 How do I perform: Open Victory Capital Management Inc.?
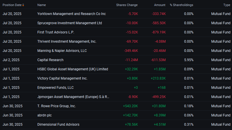(62, 78)
